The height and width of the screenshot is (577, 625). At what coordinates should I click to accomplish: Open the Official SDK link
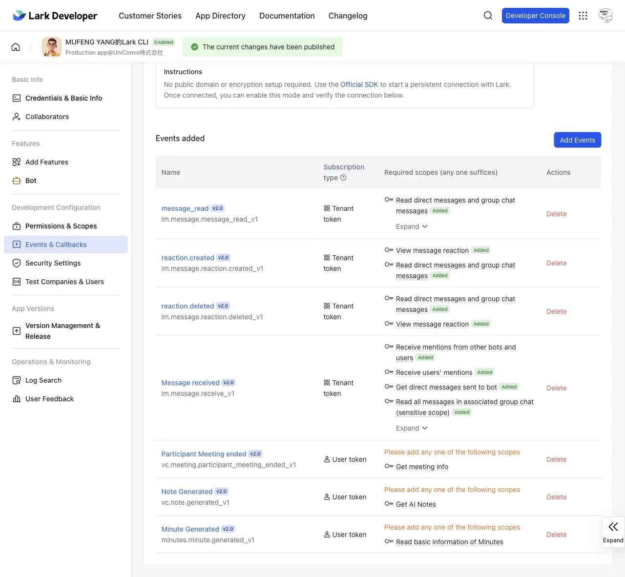(359, 84)
